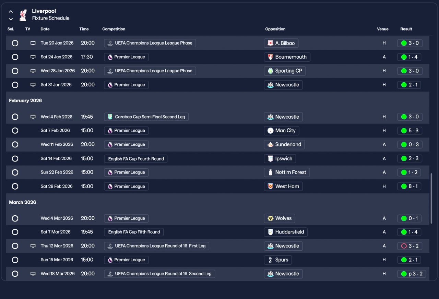
Task: Click the Man City club badge
Action: click(x=270, y=131)
